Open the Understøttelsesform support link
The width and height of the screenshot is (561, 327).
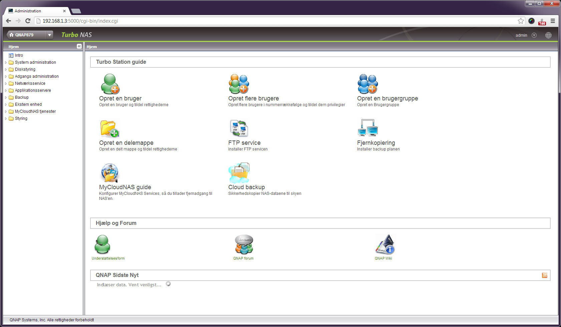point(108,258)
